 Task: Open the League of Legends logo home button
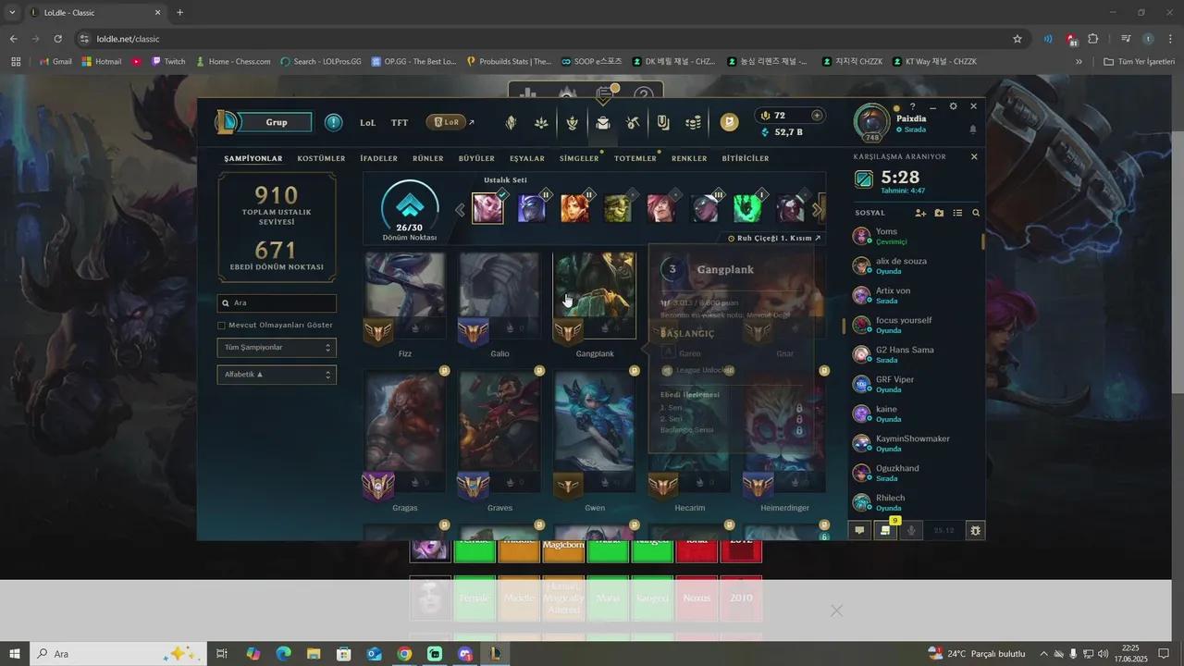coord(227,122)
